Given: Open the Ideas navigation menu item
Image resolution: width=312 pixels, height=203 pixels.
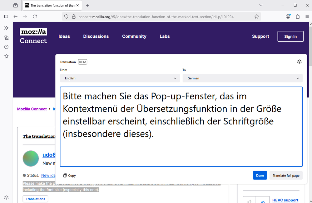Looking at the screenshot, I should click(x=64, y=36).
